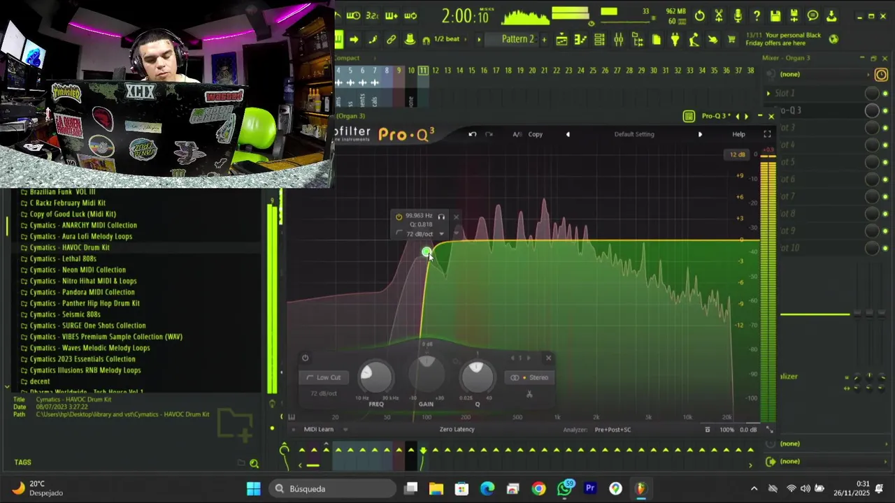895x503 pixels.
Task: Open the Pro-Q 3 Help menu
Action: tap(738, 134)
